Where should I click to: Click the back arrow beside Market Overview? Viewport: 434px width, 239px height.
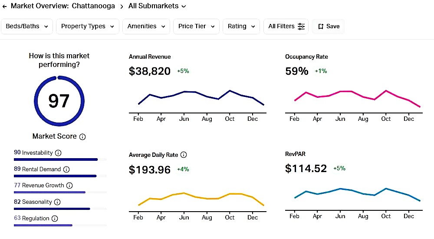pos(5,7)
